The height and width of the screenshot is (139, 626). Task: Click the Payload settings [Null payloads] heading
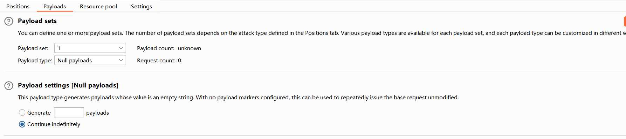tap(68, 85)
